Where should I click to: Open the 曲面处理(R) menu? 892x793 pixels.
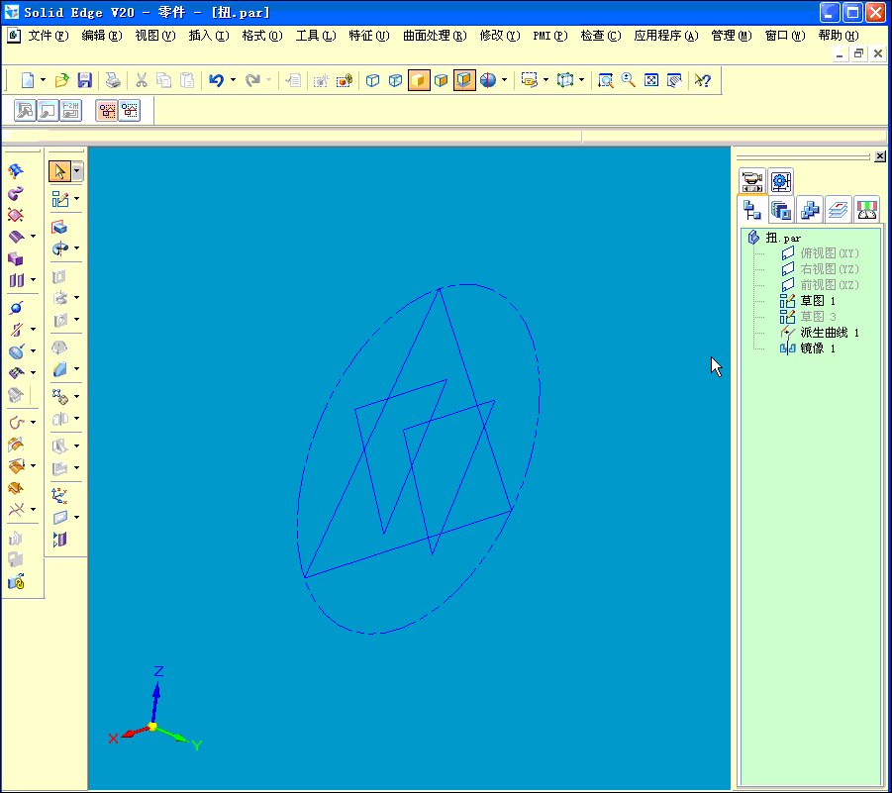pos(435,36)
